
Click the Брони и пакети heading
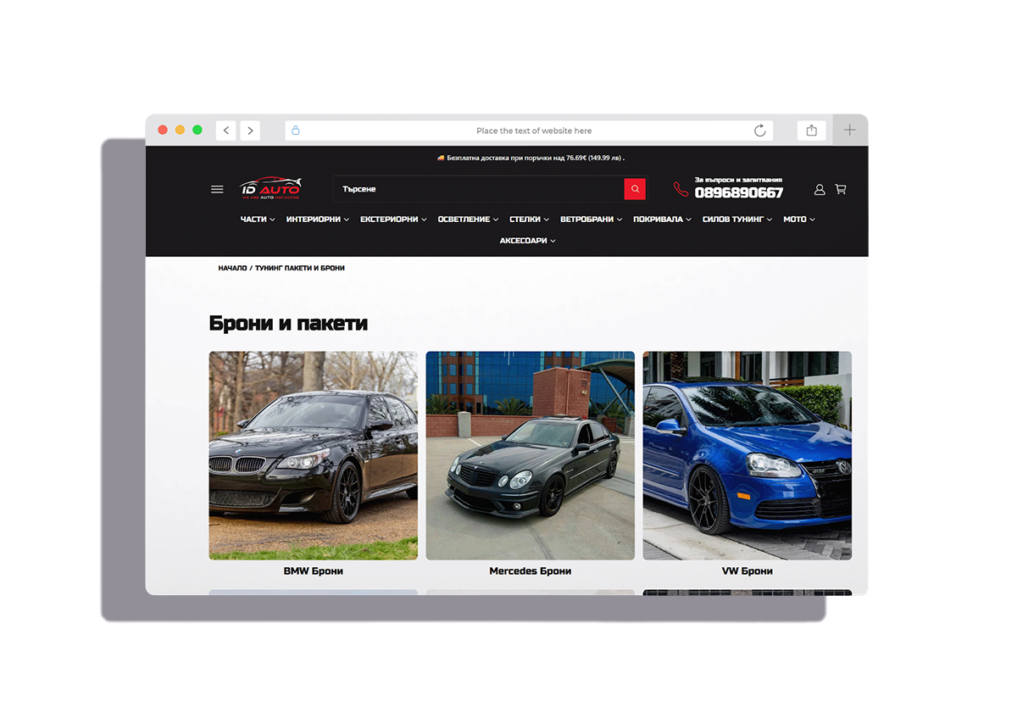[x=288, y=323]
